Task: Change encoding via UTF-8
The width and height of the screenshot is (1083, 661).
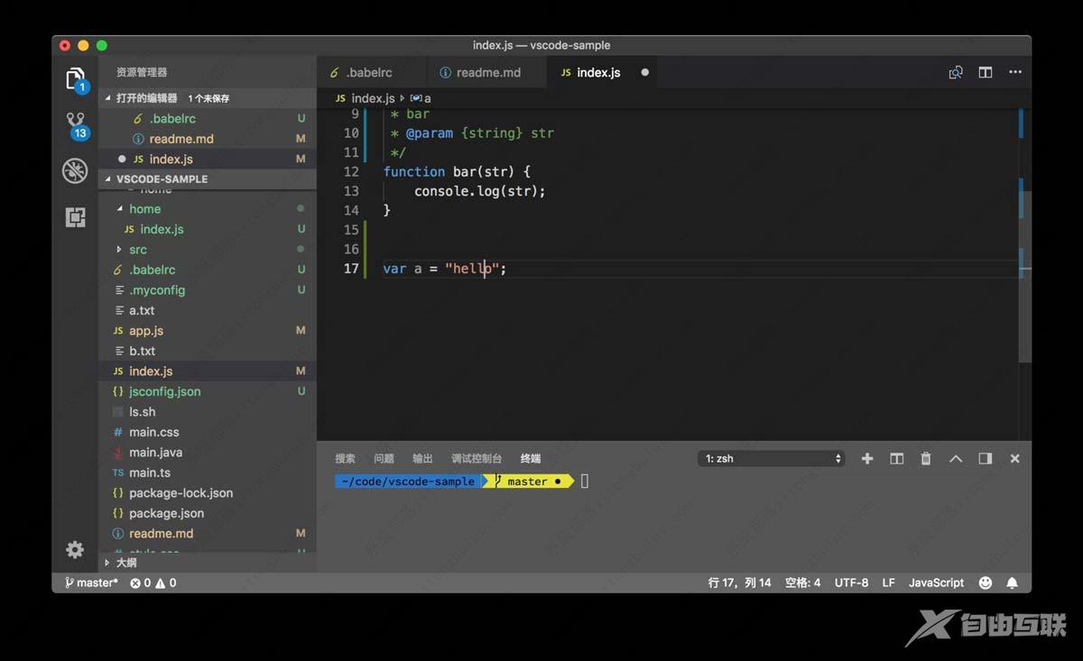Action: pos(851,583)
